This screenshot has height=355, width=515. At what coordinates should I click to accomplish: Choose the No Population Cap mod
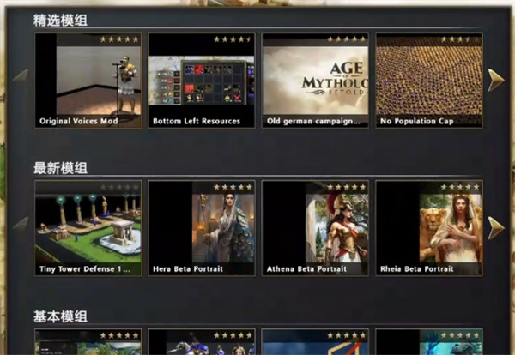pyautogui.click(x=428, y=80)
